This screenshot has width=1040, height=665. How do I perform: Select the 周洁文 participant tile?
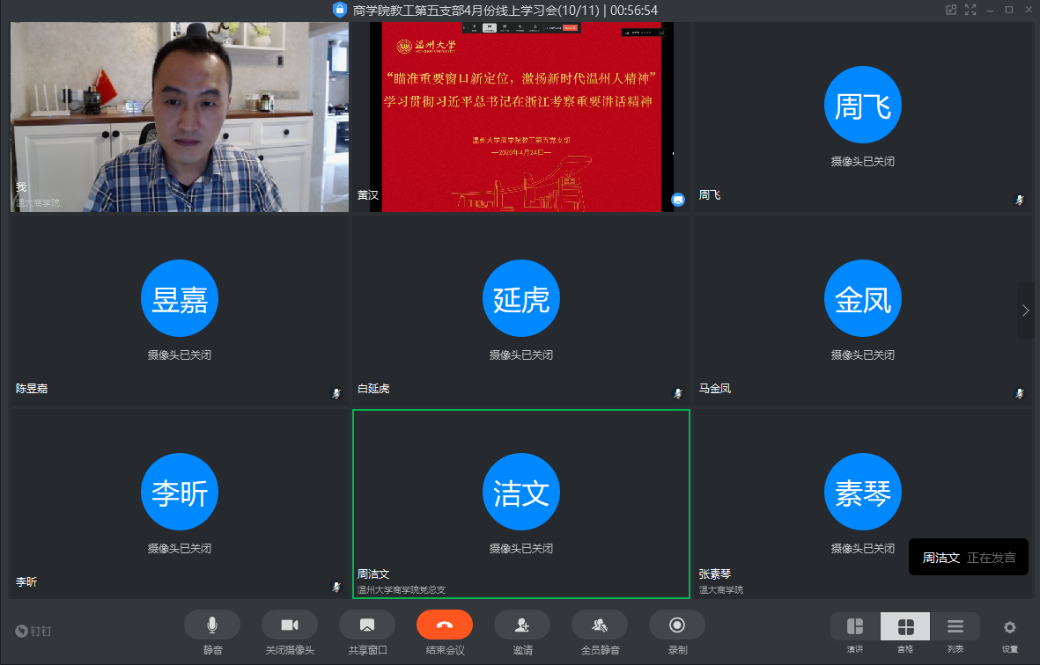click(520, 504)
